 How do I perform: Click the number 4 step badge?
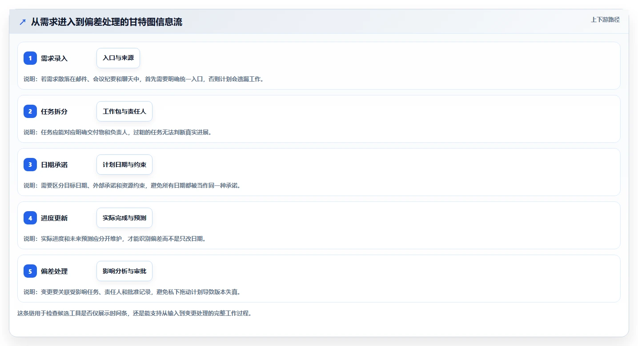30,218
